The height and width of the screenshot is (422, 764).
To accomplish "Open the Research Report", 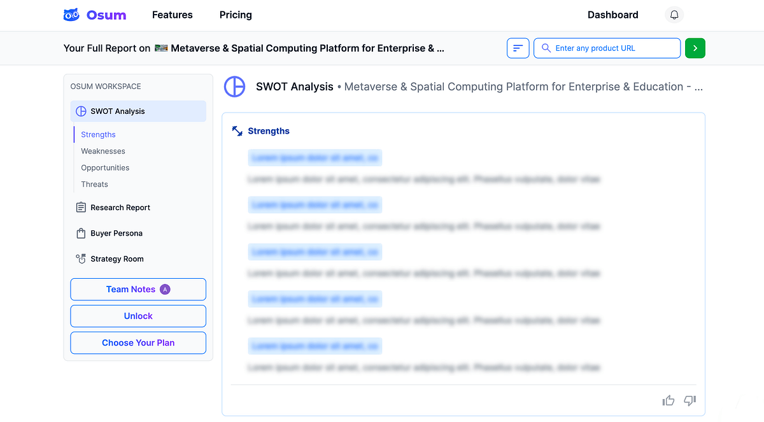I will pyautogui.click(x=120, y=207).
